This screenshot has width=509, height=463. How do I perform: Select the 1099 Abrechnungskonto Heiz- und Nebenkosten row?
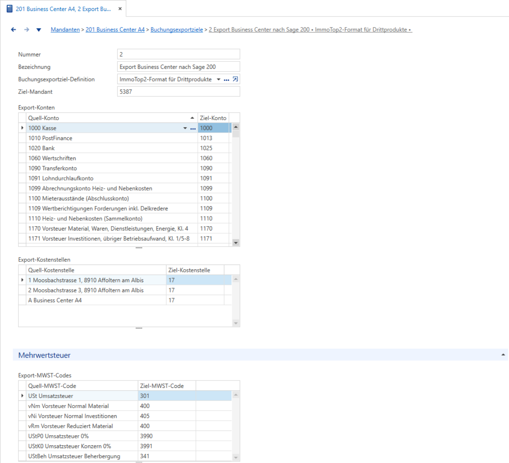pyautogui.click(x=125, y=188)
